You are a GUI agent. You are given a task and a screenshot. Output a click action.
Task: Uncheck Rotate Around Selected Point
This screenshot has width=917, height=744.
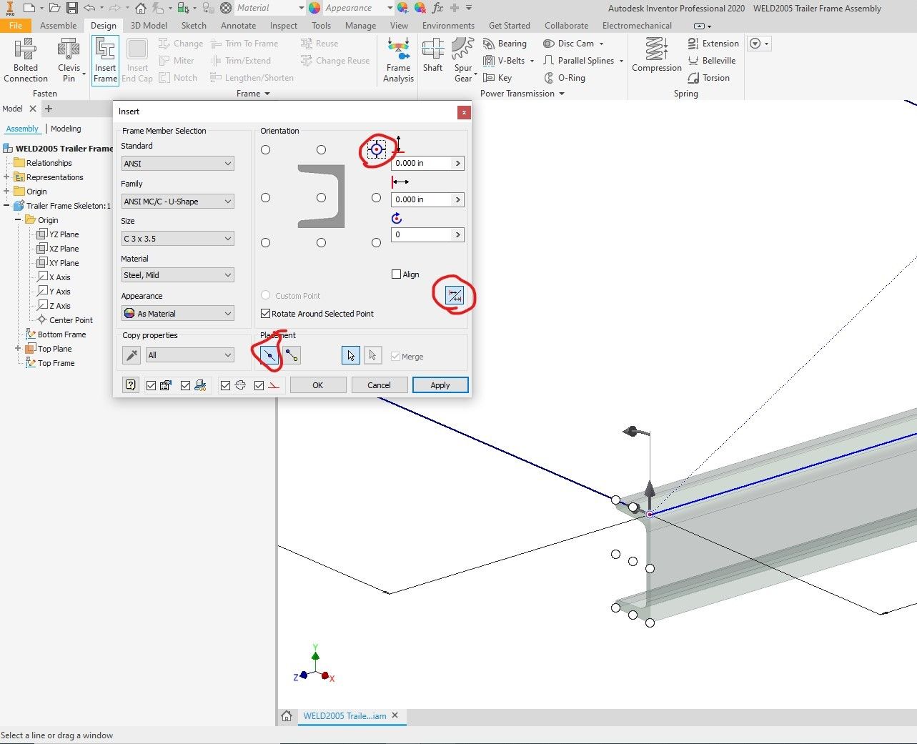coord(265,313)
